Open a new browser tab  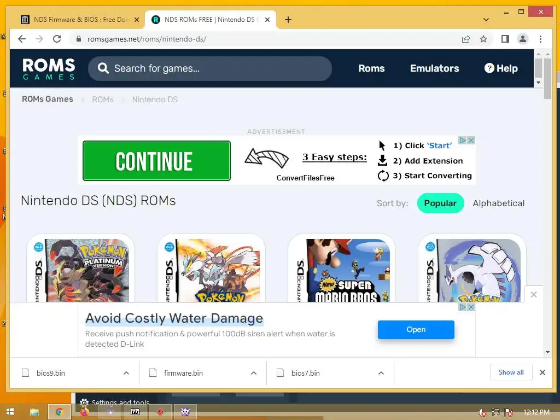[288, 20]
